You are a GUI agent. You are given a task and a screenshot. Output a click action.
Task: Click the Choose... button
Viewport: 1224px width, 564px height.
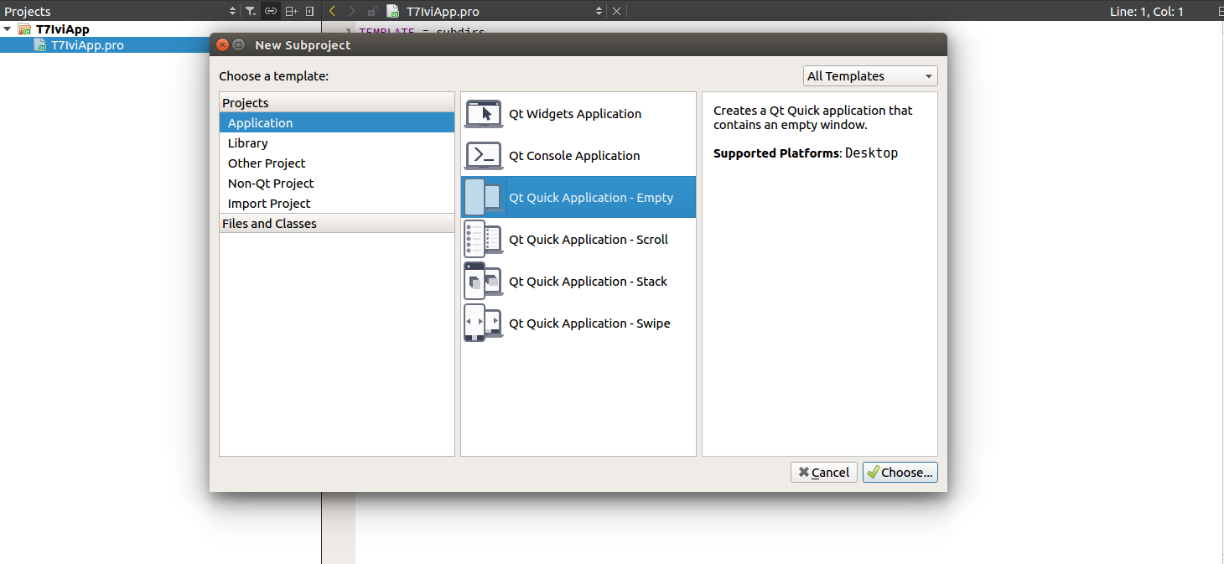900,472
